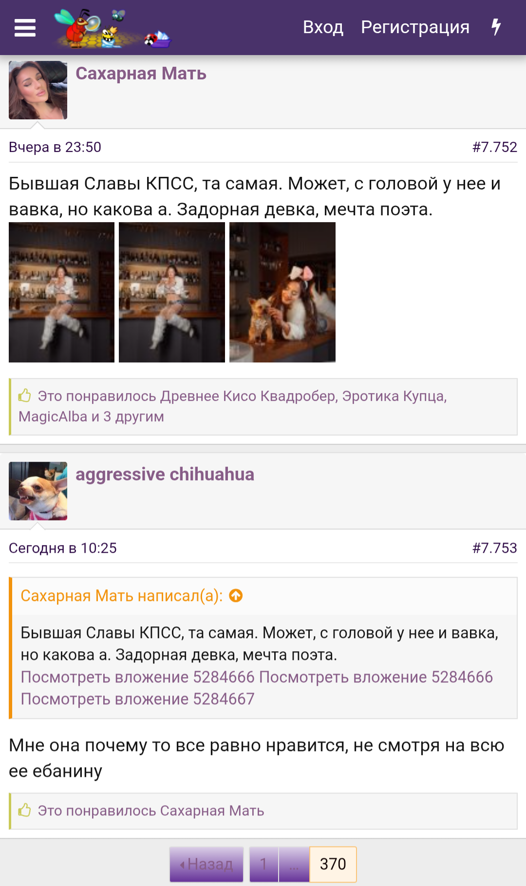The height and width of the screenshot is (886, 526).
Task: Open second bar photo thumbnail
Action: coord(172,292)
